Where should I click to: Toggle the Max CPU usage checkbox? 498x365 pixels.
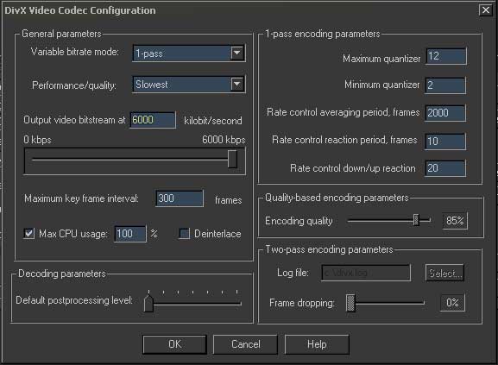28,234
